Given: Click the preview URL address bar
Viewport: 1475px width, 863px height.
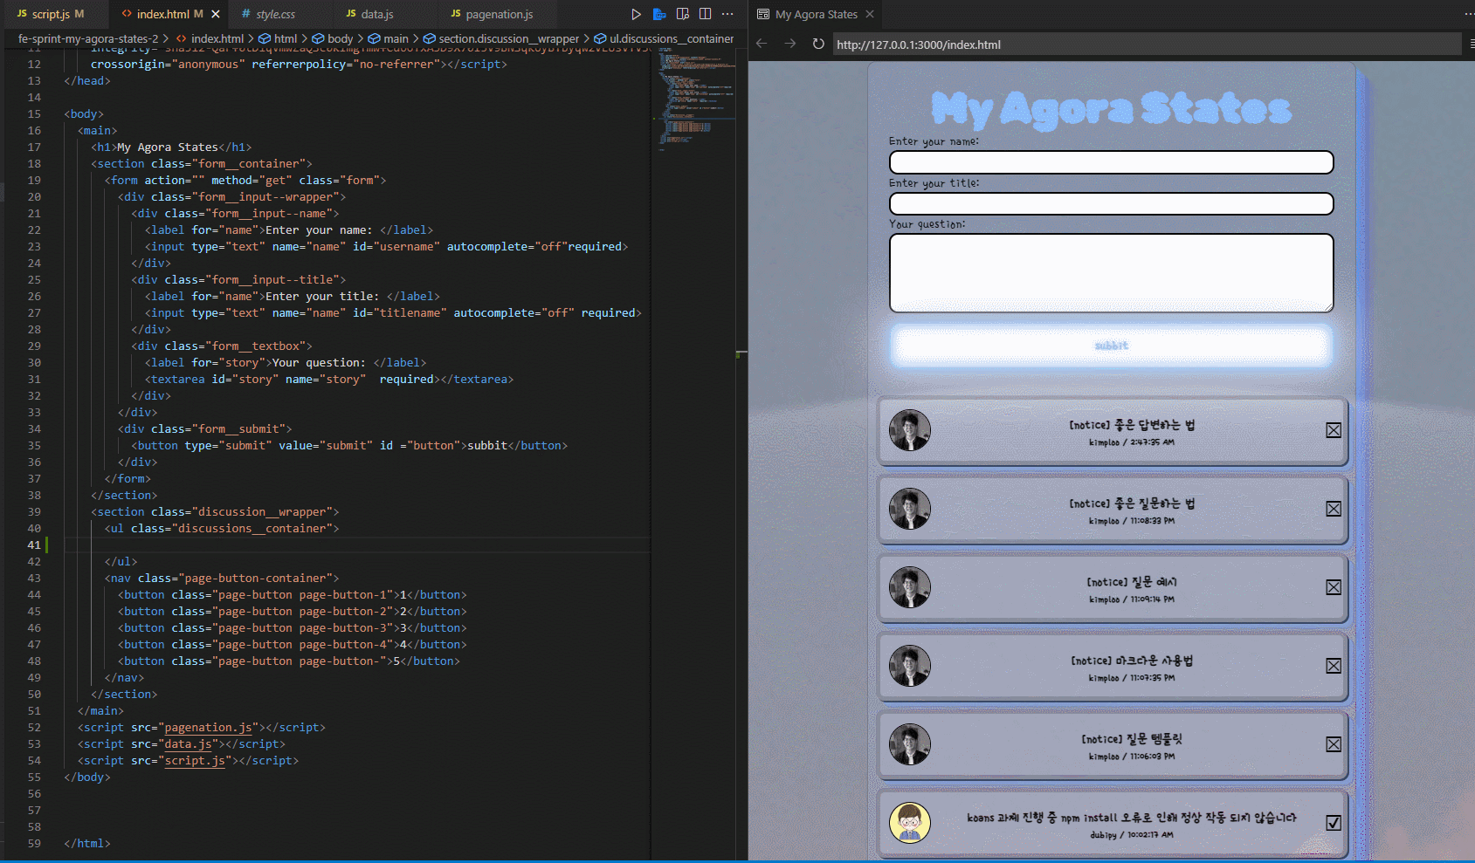Looking at the screenshot, I should (x=1147, y=45).
